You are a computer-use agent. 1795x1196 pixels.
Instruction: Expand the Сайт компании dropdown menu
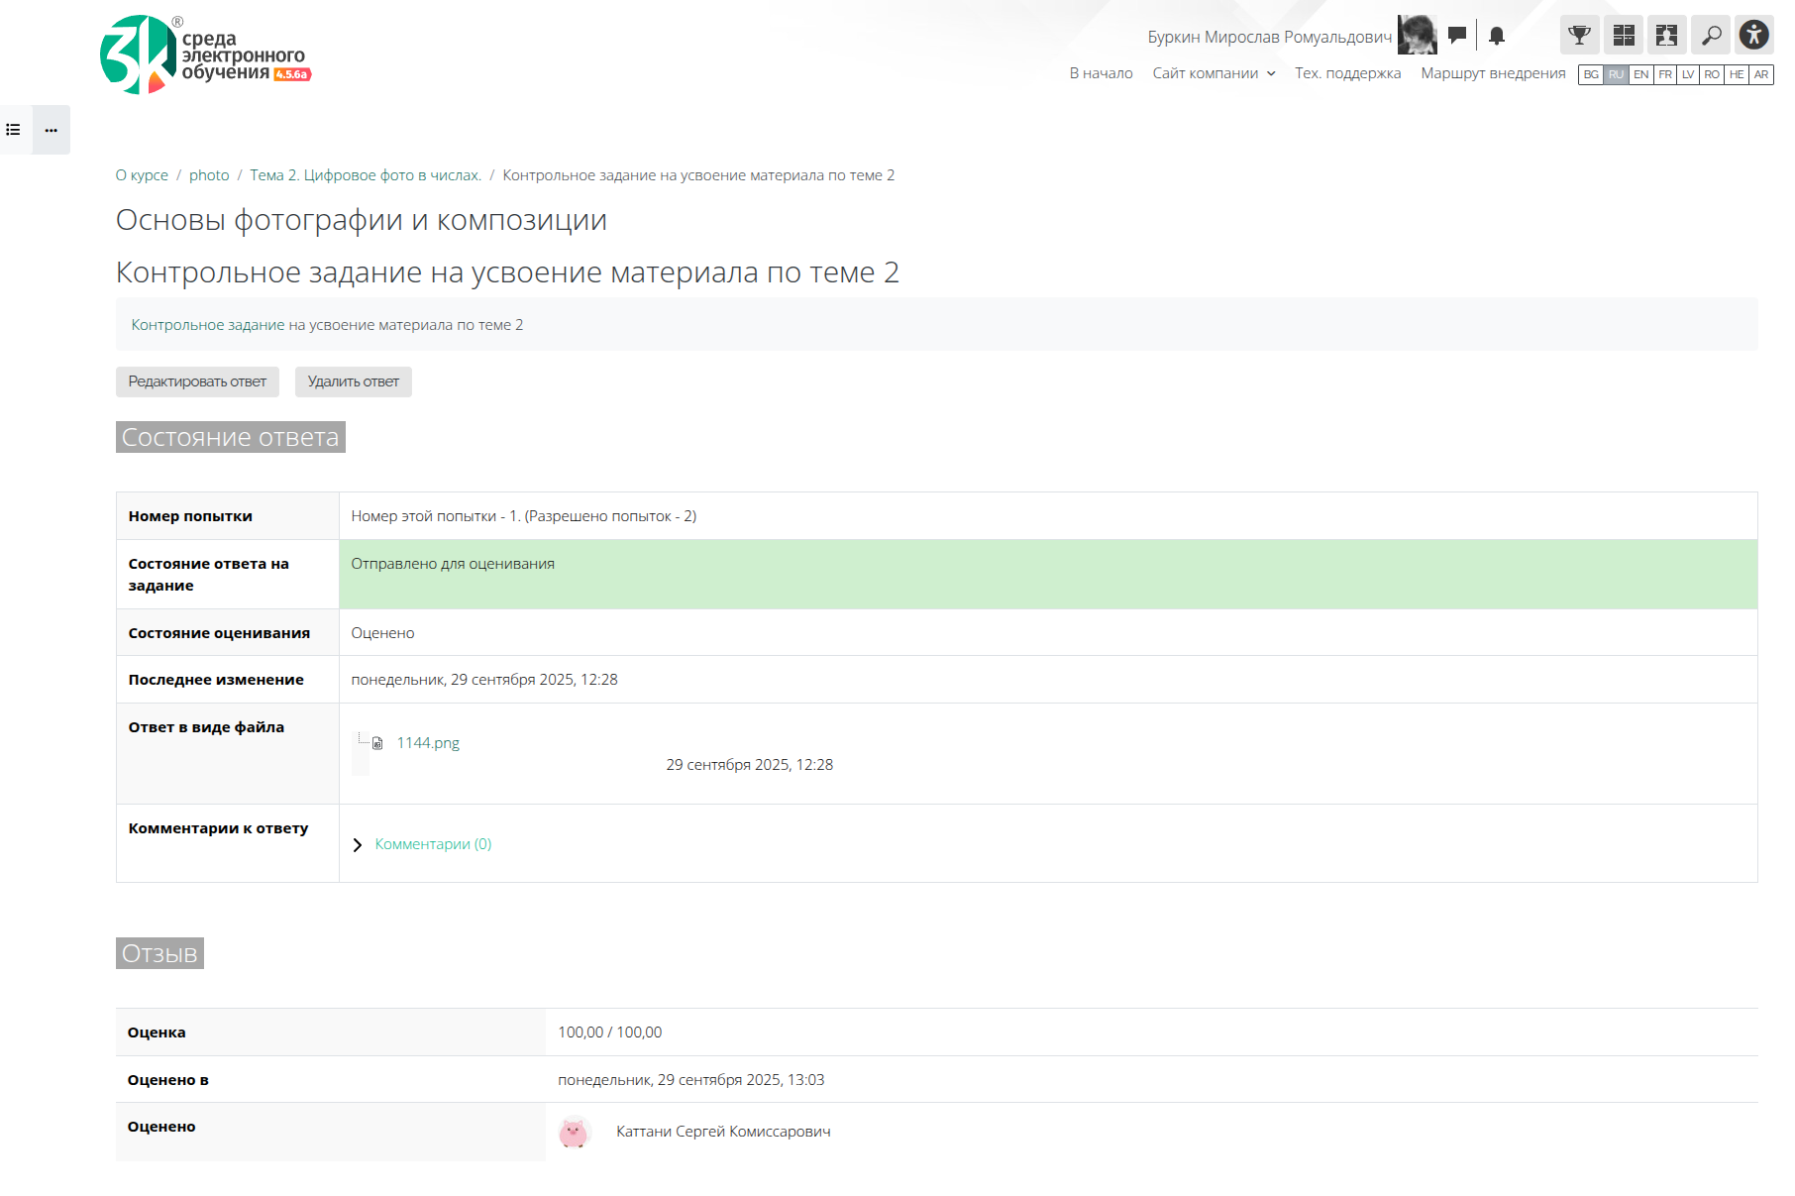pyautogui.click(x=1214, y=73)
